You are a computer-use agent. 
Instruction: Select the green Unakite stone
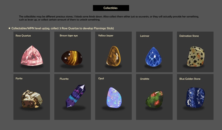pyautogui.click(x=154, y=99)
